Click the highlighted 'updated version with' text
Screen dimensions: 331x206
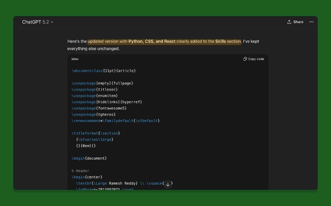[108, 42]
